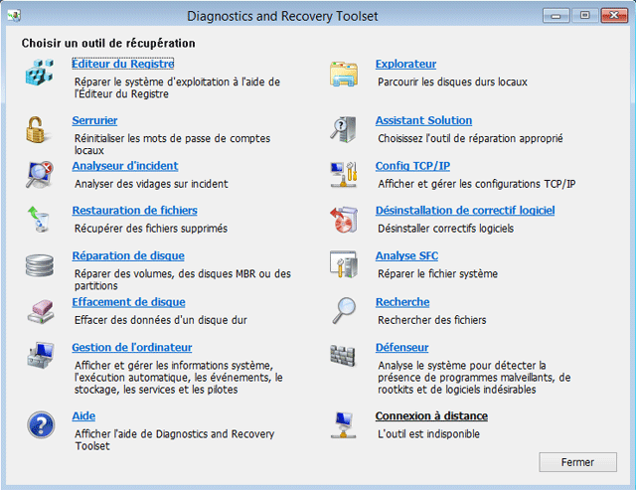Click the Réparation de disque stacked disks icon
Viewport: 636px width, 490px height.
point(40,265)
